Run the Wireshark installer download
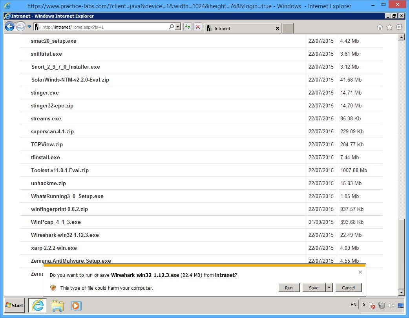This screenshot has height=318, width=409. point(289,287)
